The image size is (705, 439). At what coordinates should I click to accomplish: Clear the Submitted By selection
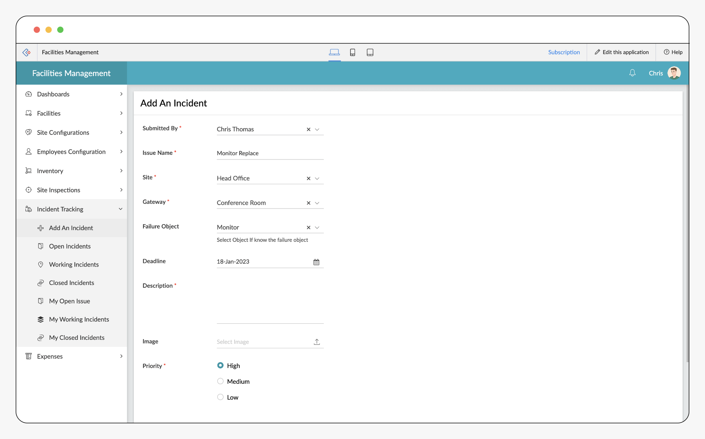[x=308, y=129]
